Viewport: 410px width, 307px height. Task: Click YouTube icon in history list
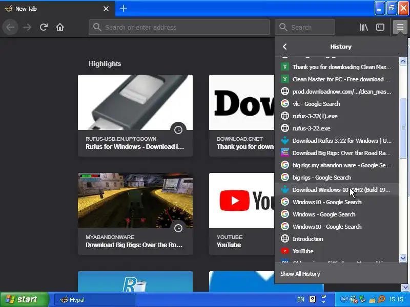pos(285,251)
